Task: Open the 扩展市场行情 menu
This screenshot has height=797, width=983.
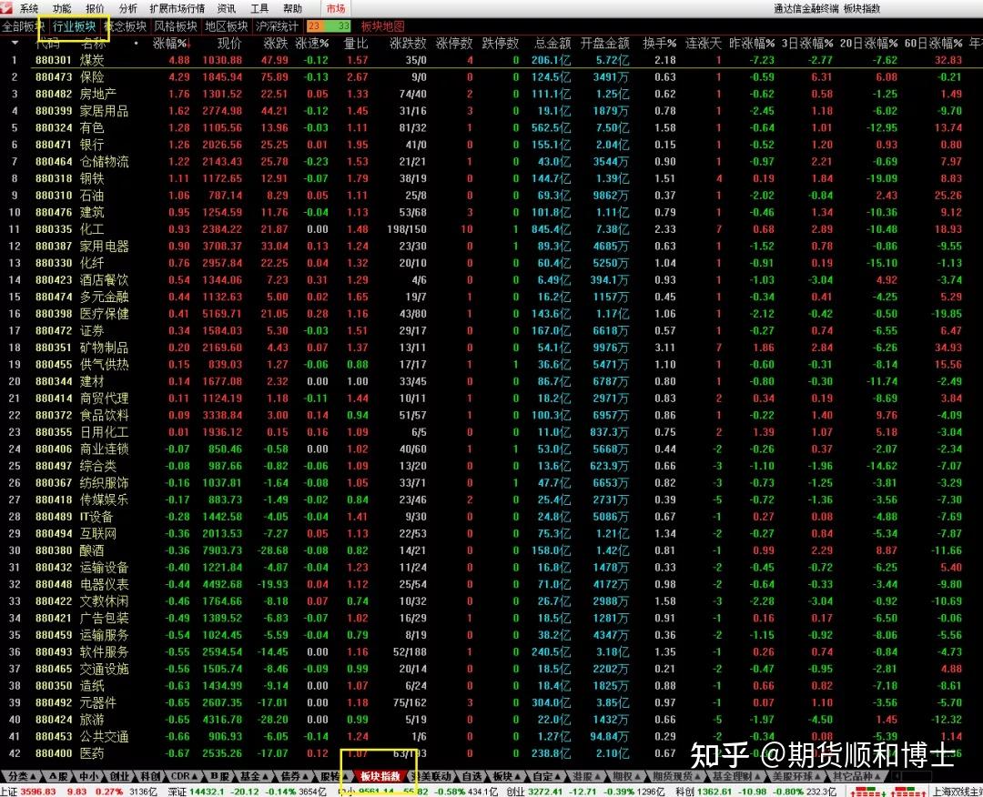Action: [177, 8]
